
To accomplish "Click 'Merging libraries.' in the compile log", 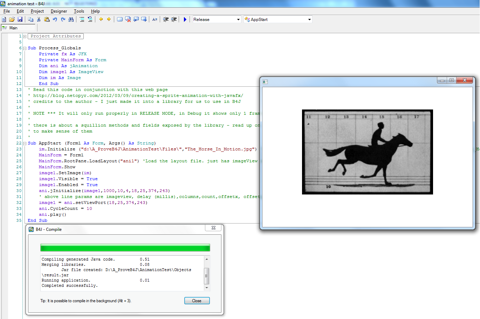I will (x=63, y=265).
